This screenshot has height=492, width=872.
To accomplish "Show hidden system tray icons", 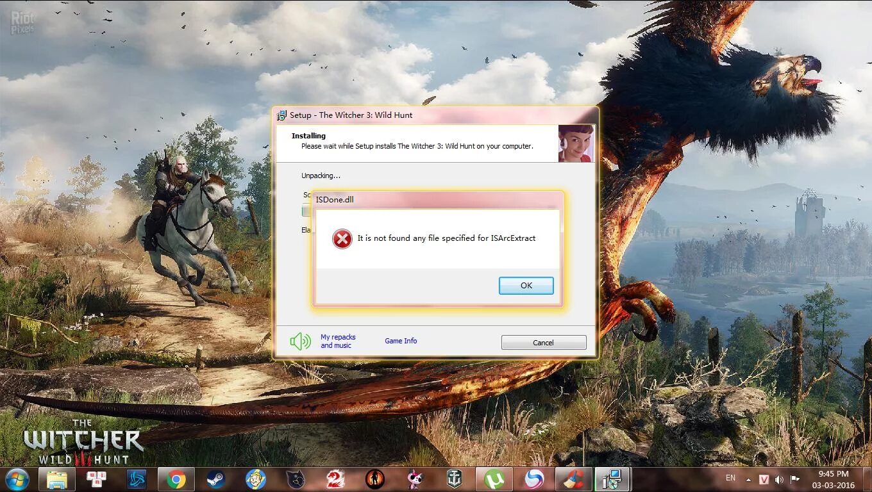I will point(748,479).
